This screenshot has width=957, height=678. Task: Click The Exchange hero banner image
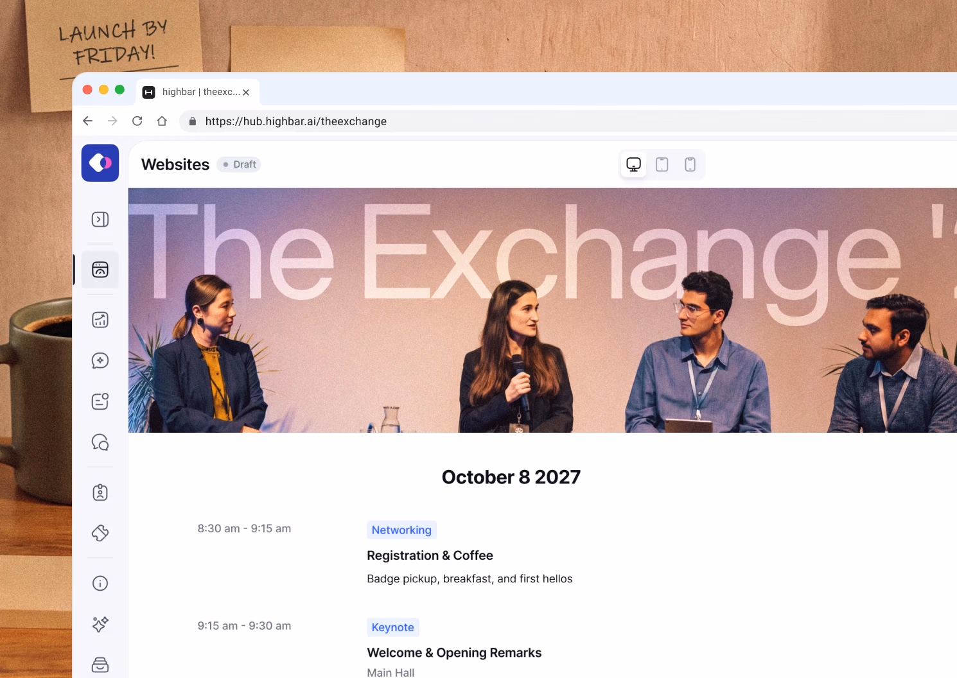[x=543, y=310]
